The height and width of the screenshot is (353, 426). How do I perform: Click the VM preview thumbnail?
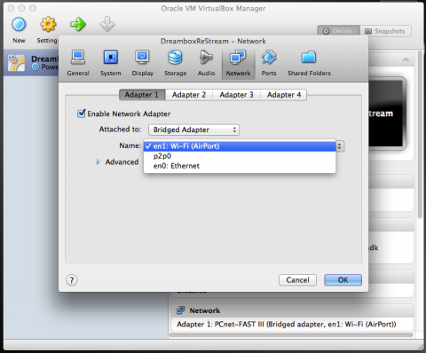pyautogui.click(x=387, y=114)
